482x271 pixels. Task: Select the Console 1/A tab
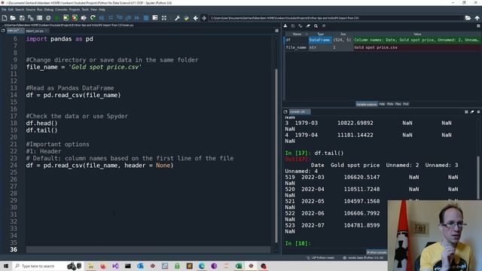coord(300,112)
